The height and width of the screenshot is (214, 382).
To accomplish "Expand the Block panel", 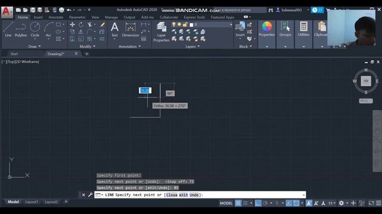I will click(245, 46).
